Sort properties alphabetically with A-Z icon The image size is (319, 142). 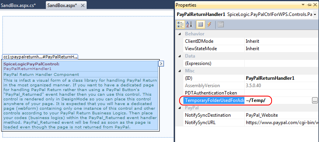[x=189, y=25]
